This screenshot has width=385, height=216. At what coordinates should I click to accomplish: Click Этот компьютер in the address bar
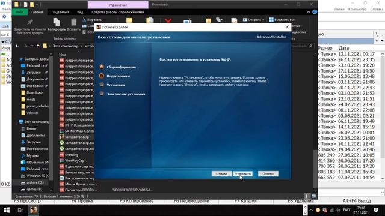pyautogui.click(x=66, y=46)
